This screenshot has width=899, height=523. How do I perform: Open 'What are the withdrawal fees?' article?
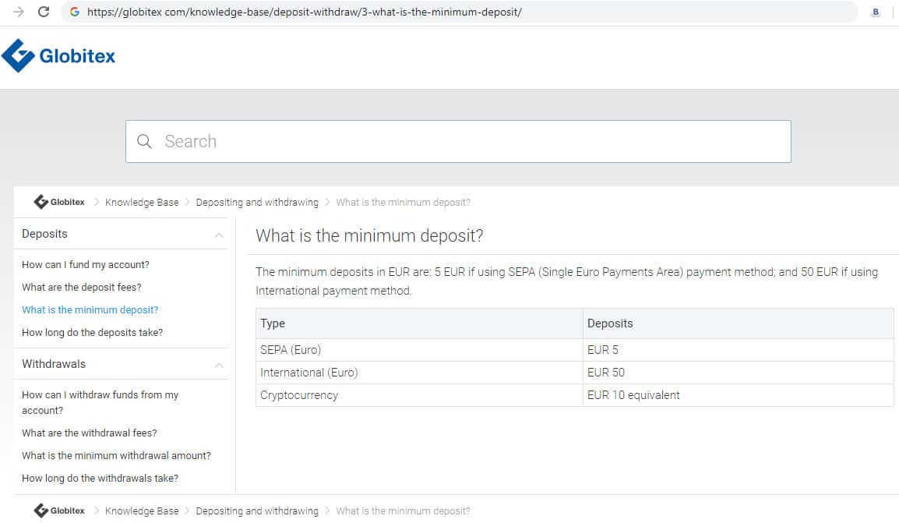click(x=90, y=433)
